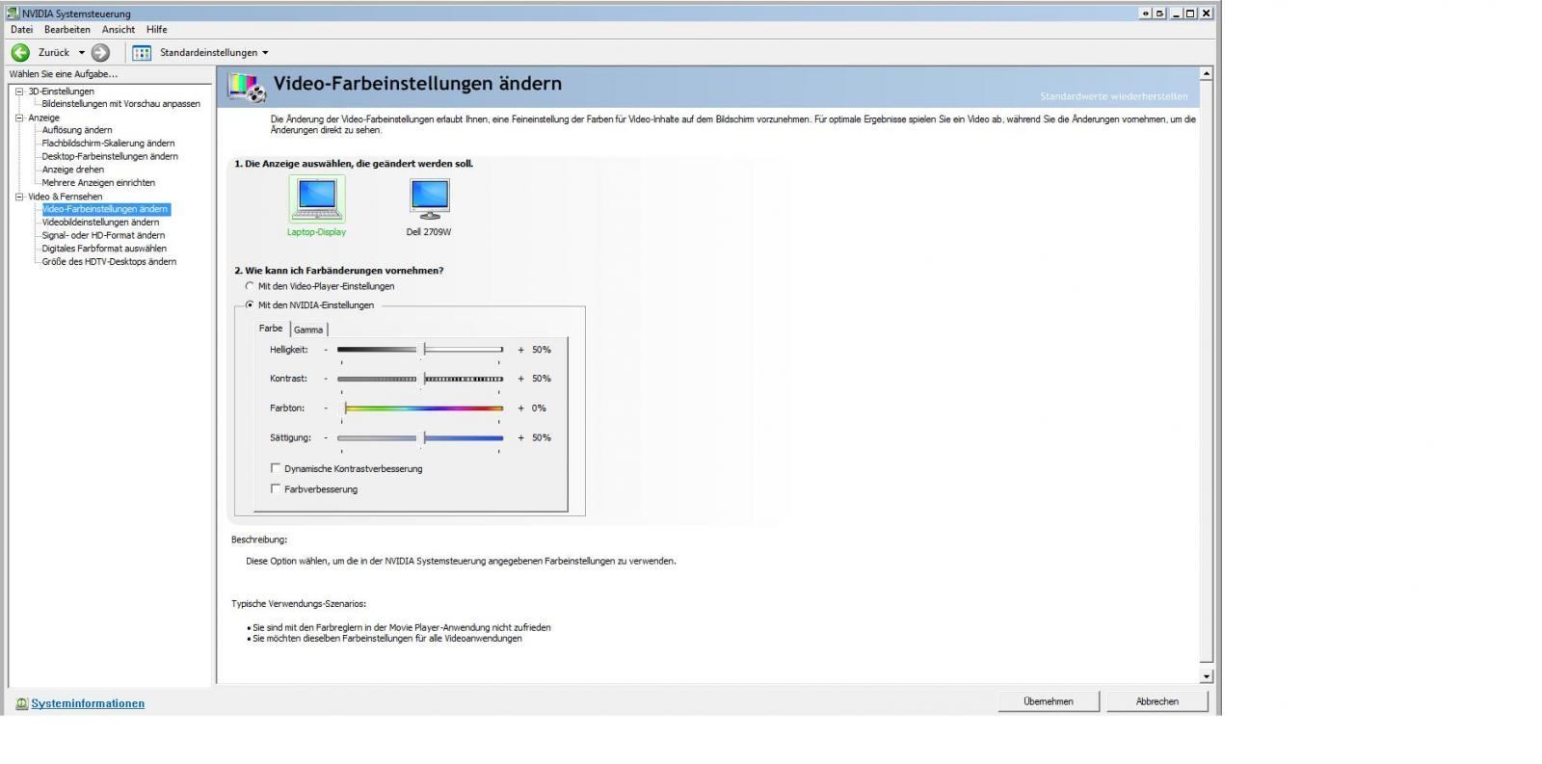Open the Systeminformationen link
The height and width of the screenshot is (764, 1542).
(x=88, y=703)
